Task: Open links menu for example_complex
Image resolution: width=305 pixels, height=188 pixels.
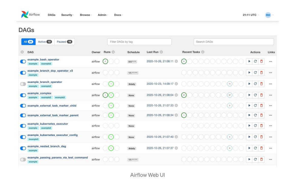Action: click(270, 95)
